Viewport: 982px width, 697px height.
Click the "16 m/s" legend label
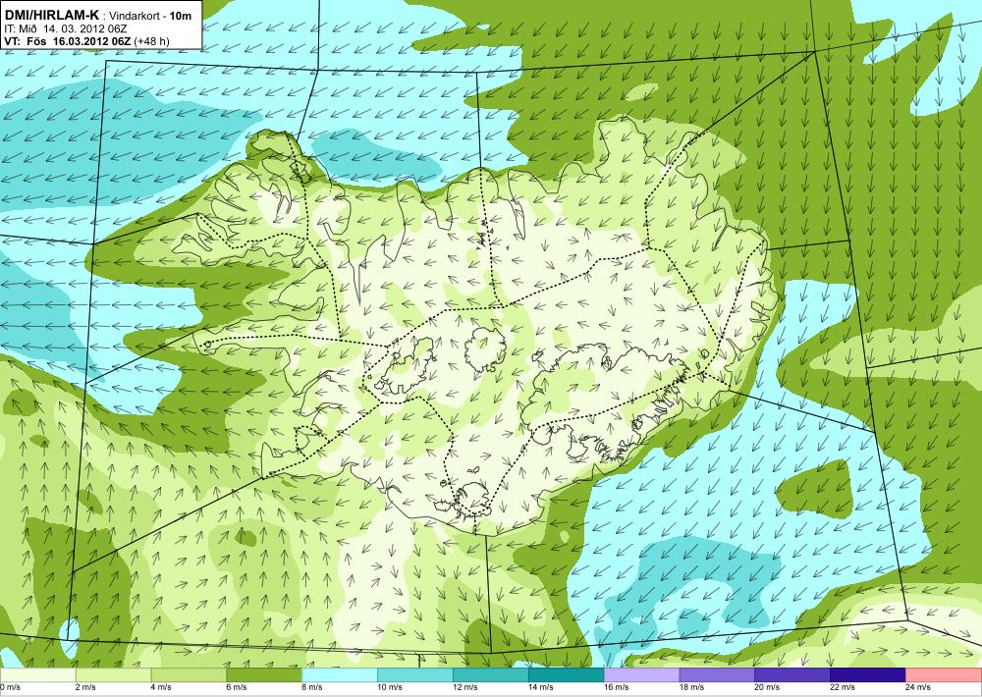(x=616, y=687)
